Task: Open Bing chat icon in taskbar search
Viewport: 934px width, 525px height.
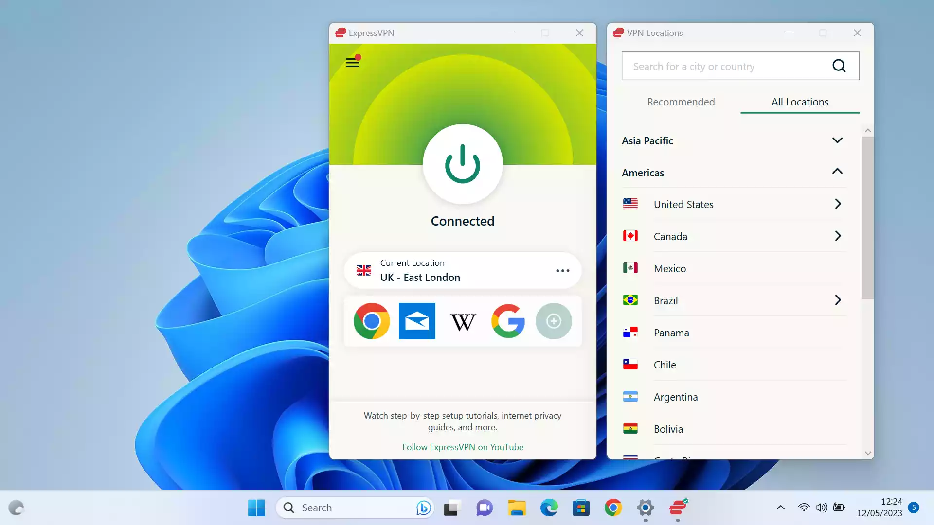Action: click(x=423, y=507)
